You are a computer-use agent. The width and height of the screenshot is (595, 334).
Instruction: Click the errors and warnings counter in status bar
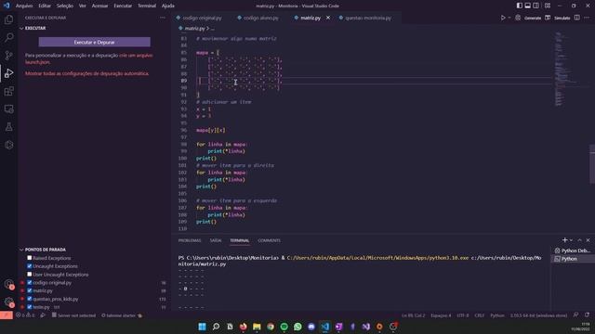pyautogui.click(x=25, y=315)
